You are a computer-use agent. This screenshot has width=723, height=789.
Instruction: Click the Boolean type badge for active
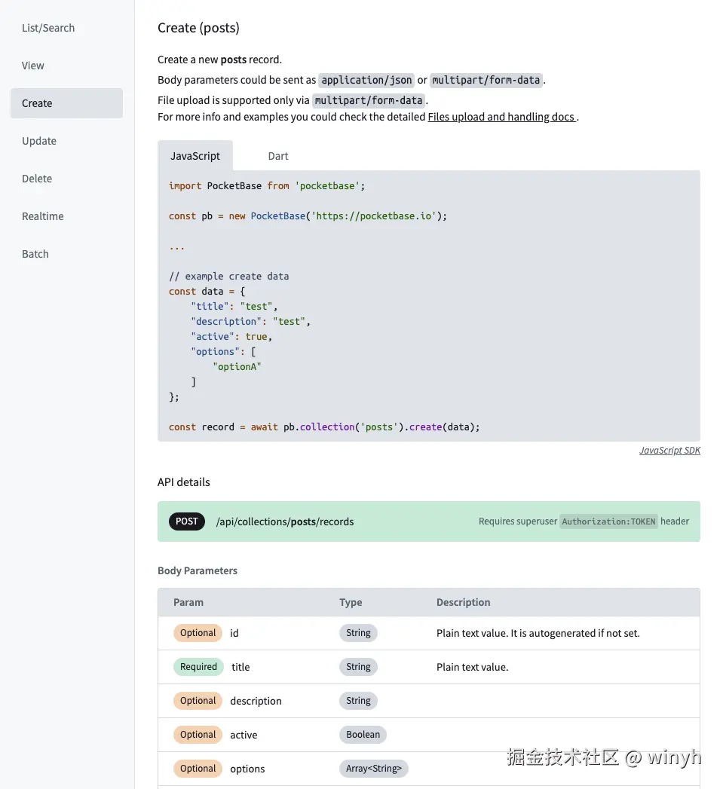click(x=363, y=735)
